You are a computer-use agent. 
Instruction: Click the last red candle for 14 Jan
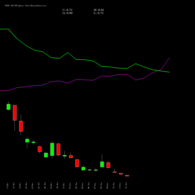pyautogui.click(x=127, y=175)
